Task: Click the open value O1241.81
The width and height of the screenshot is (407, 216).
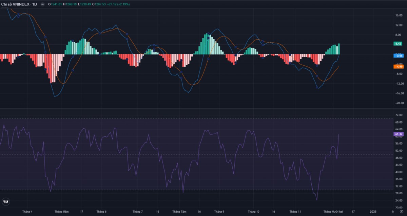Action: pyautogui.click(x=55, y=4)
